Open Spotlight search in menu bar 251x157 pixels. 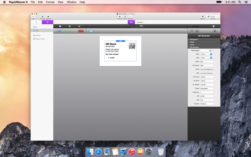[240, 2]
